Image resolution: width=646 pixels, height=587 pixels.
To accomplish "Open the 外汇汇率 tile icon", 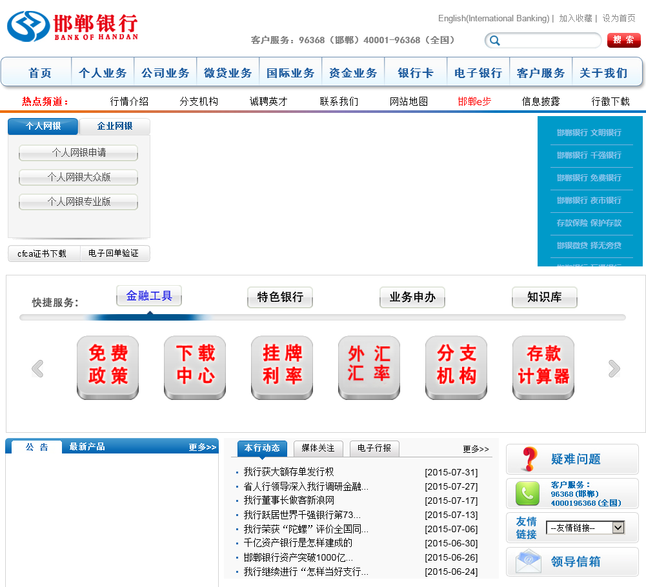I will coord(369,368).
